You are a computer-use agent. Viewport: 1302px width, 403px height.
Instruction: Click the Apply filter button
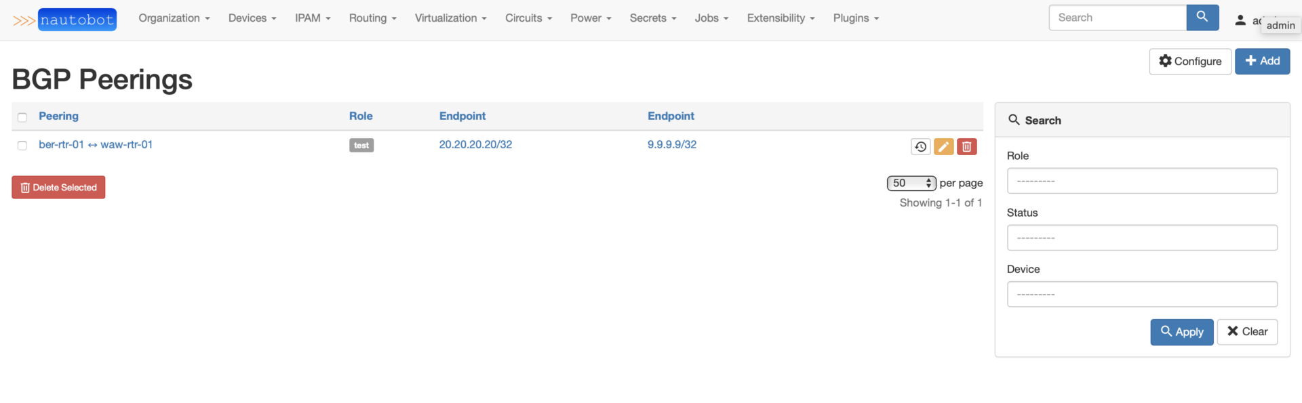coord(1181,332)
